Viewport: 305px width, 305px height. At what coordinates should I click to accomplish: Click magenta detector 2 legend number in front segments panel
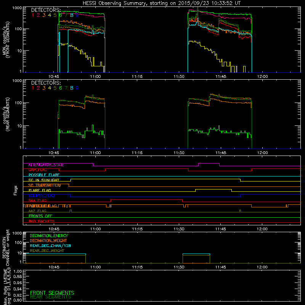[x=39, y=15]
